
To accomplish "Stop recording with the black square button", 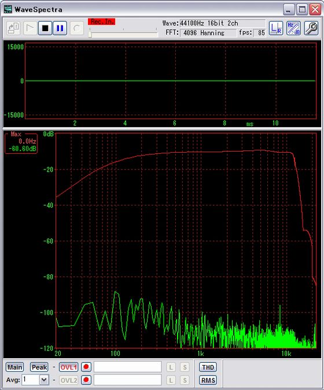I will pos(45,28).
